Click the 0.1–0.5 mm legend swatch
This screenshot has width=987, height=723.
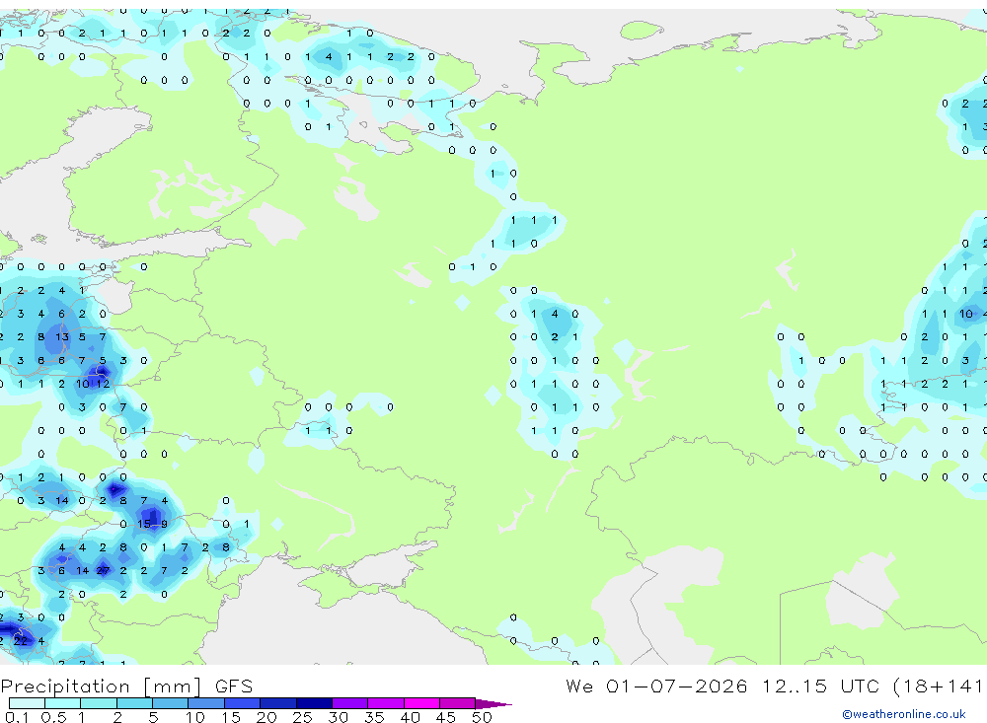click(x=27, y=703)
